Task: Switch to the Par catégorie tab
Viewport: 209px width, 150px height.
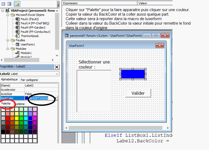Action: [x=29, y=80]
